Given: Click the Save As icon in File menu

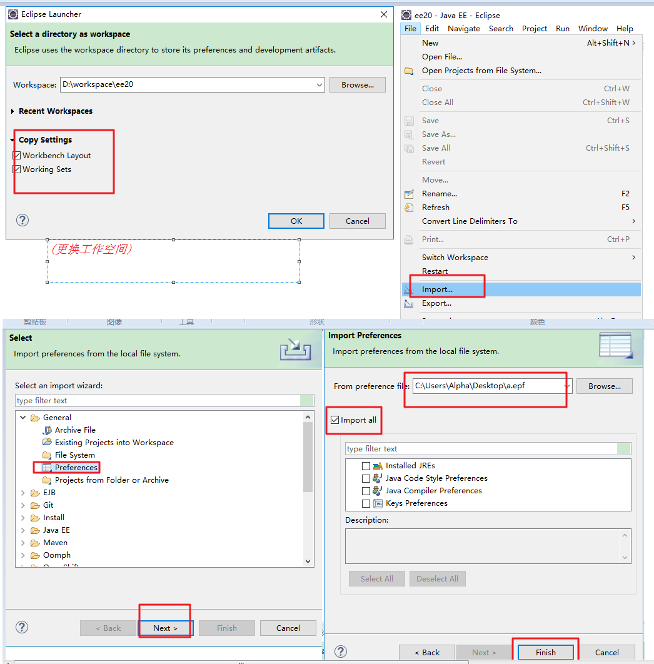Looking at the screenshot, I should (409, 134).
